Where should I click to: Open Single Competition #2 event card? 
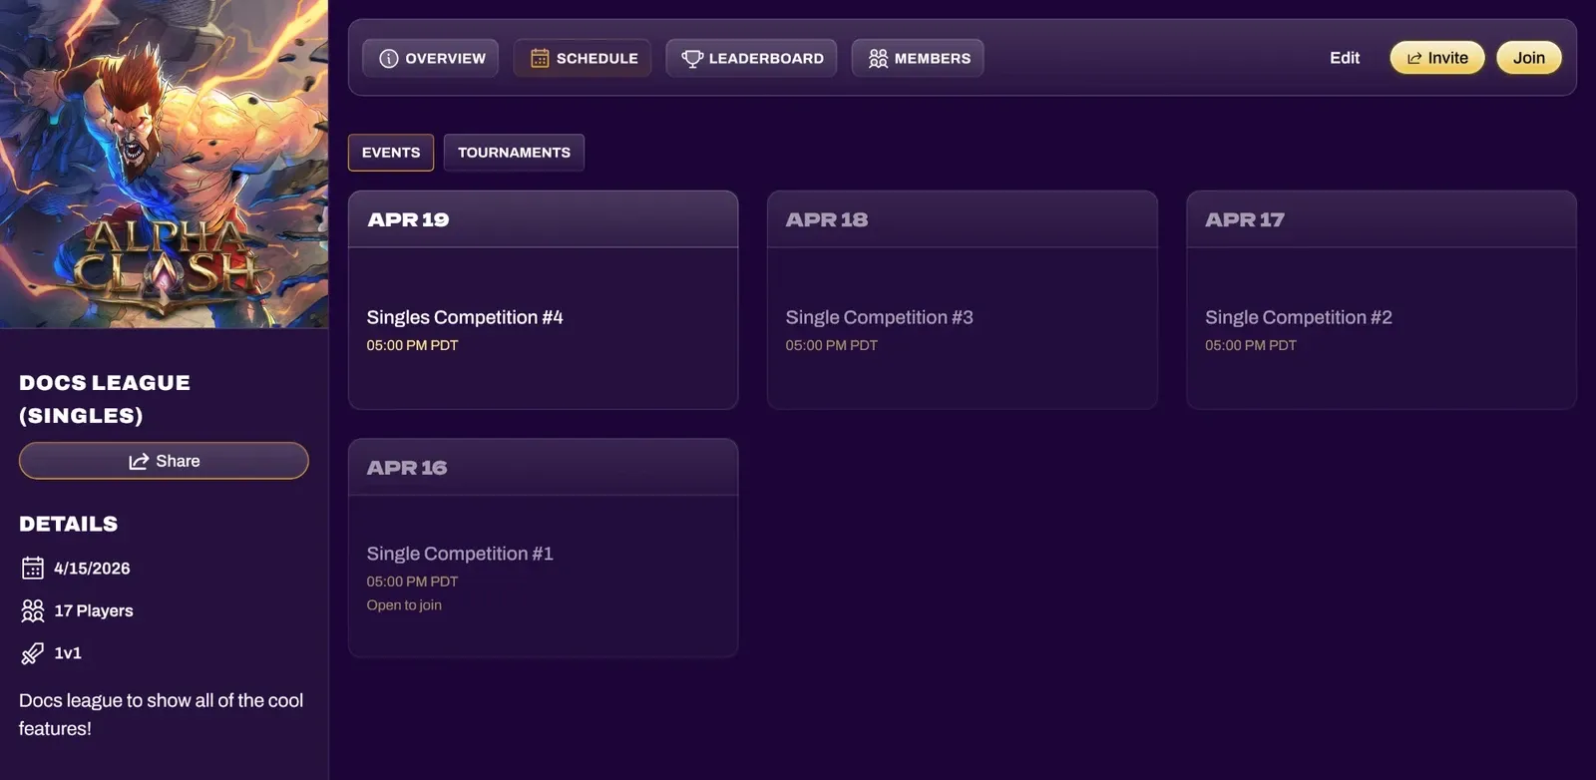point(1381,300)
